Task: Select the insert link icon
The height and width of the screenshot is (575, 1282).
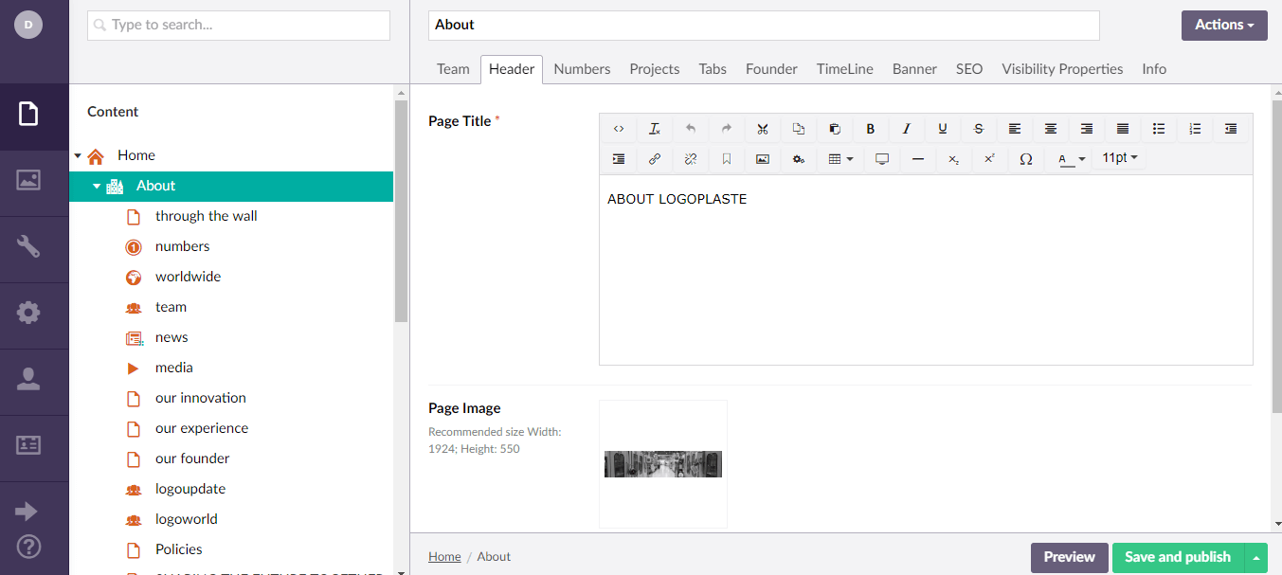Action: [655, 158]
